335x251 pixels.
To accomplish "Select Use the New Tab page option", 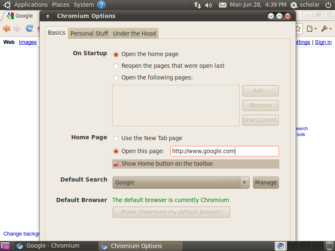I will click(x=116, y=138).
